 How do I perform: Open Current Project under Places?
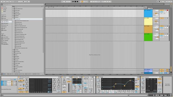pyautogui.click(x=6, y=39)
